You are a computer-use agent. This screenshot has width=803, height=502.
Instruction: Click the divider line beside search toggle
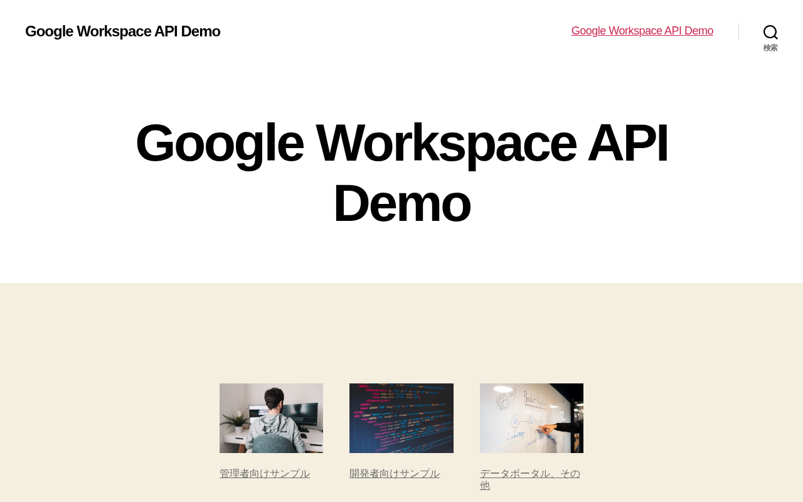(738, 31)
